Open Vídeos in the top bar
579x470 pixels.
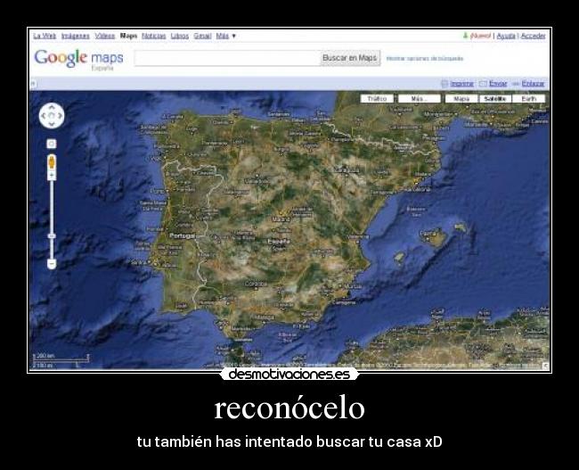(105, 36)
